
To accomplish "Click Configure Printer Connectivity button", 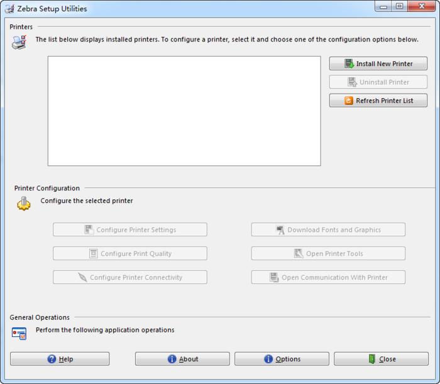I will click(130, 277).
